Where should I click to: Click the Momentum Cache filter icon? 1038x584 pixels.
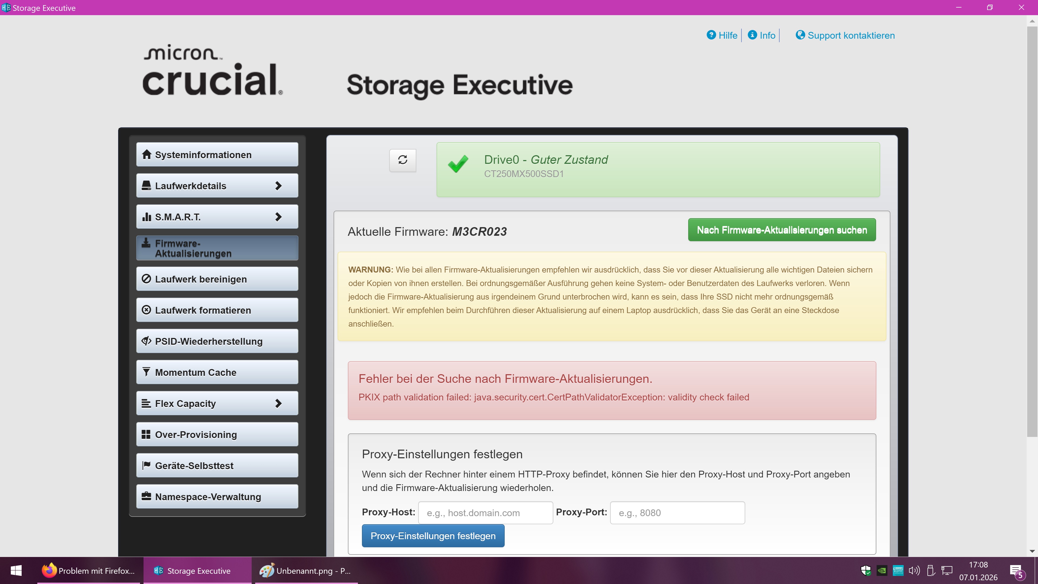point(146,372)
